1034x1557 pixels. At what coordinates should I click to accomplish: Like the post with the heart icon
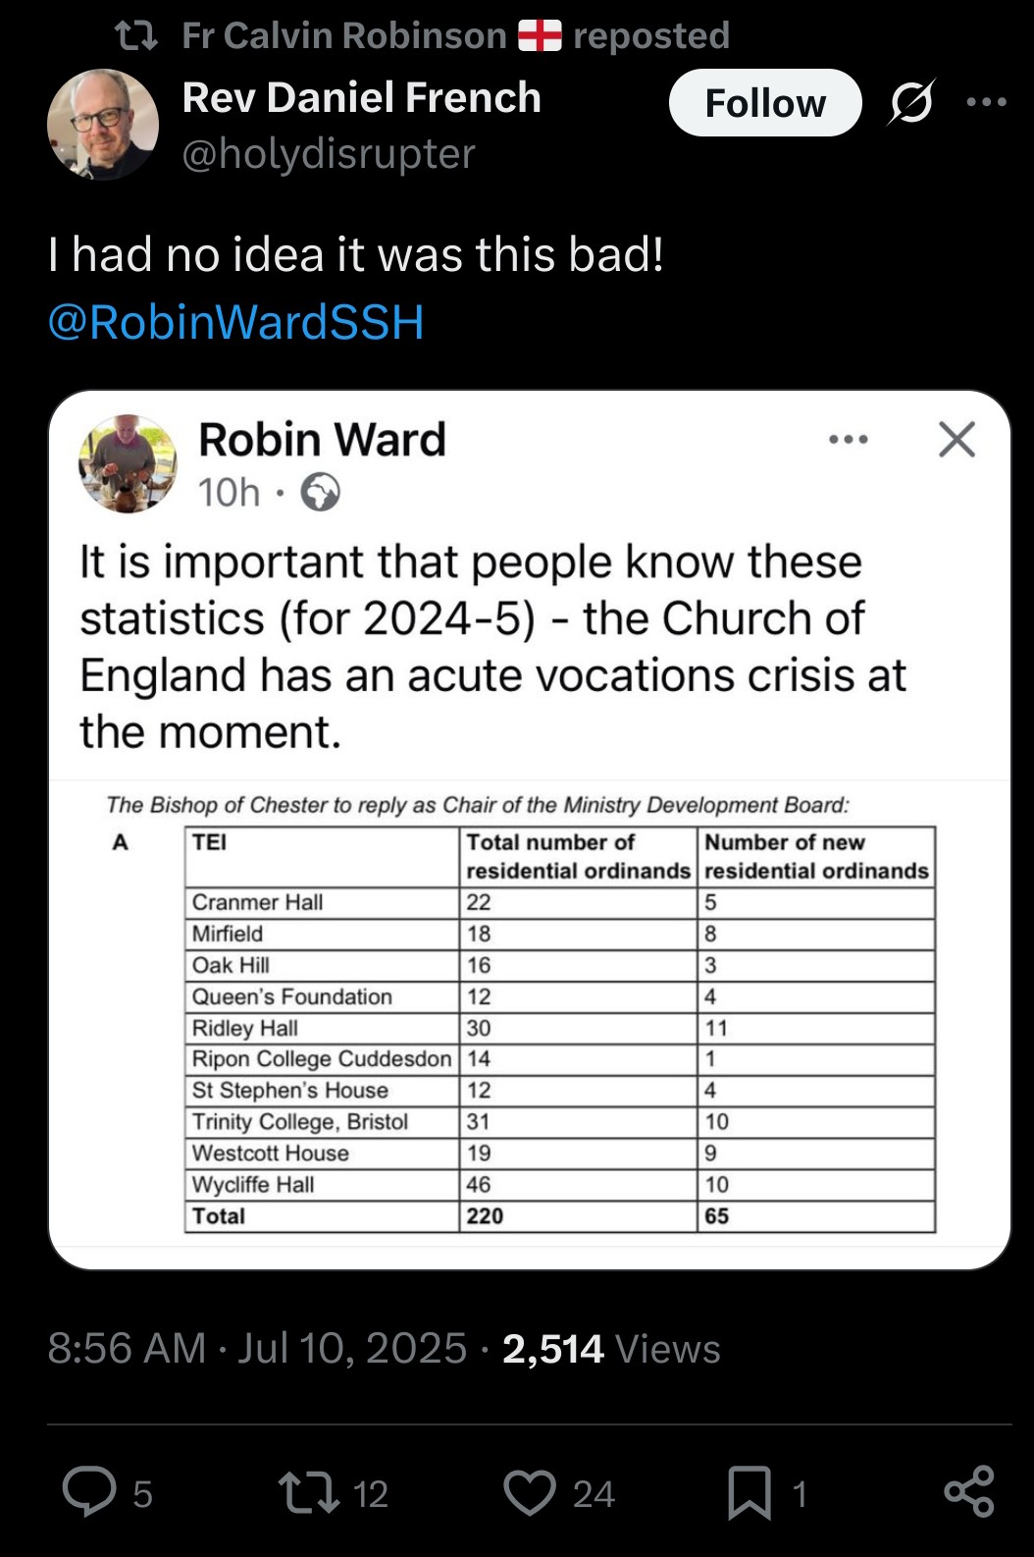coord(530,1492)
